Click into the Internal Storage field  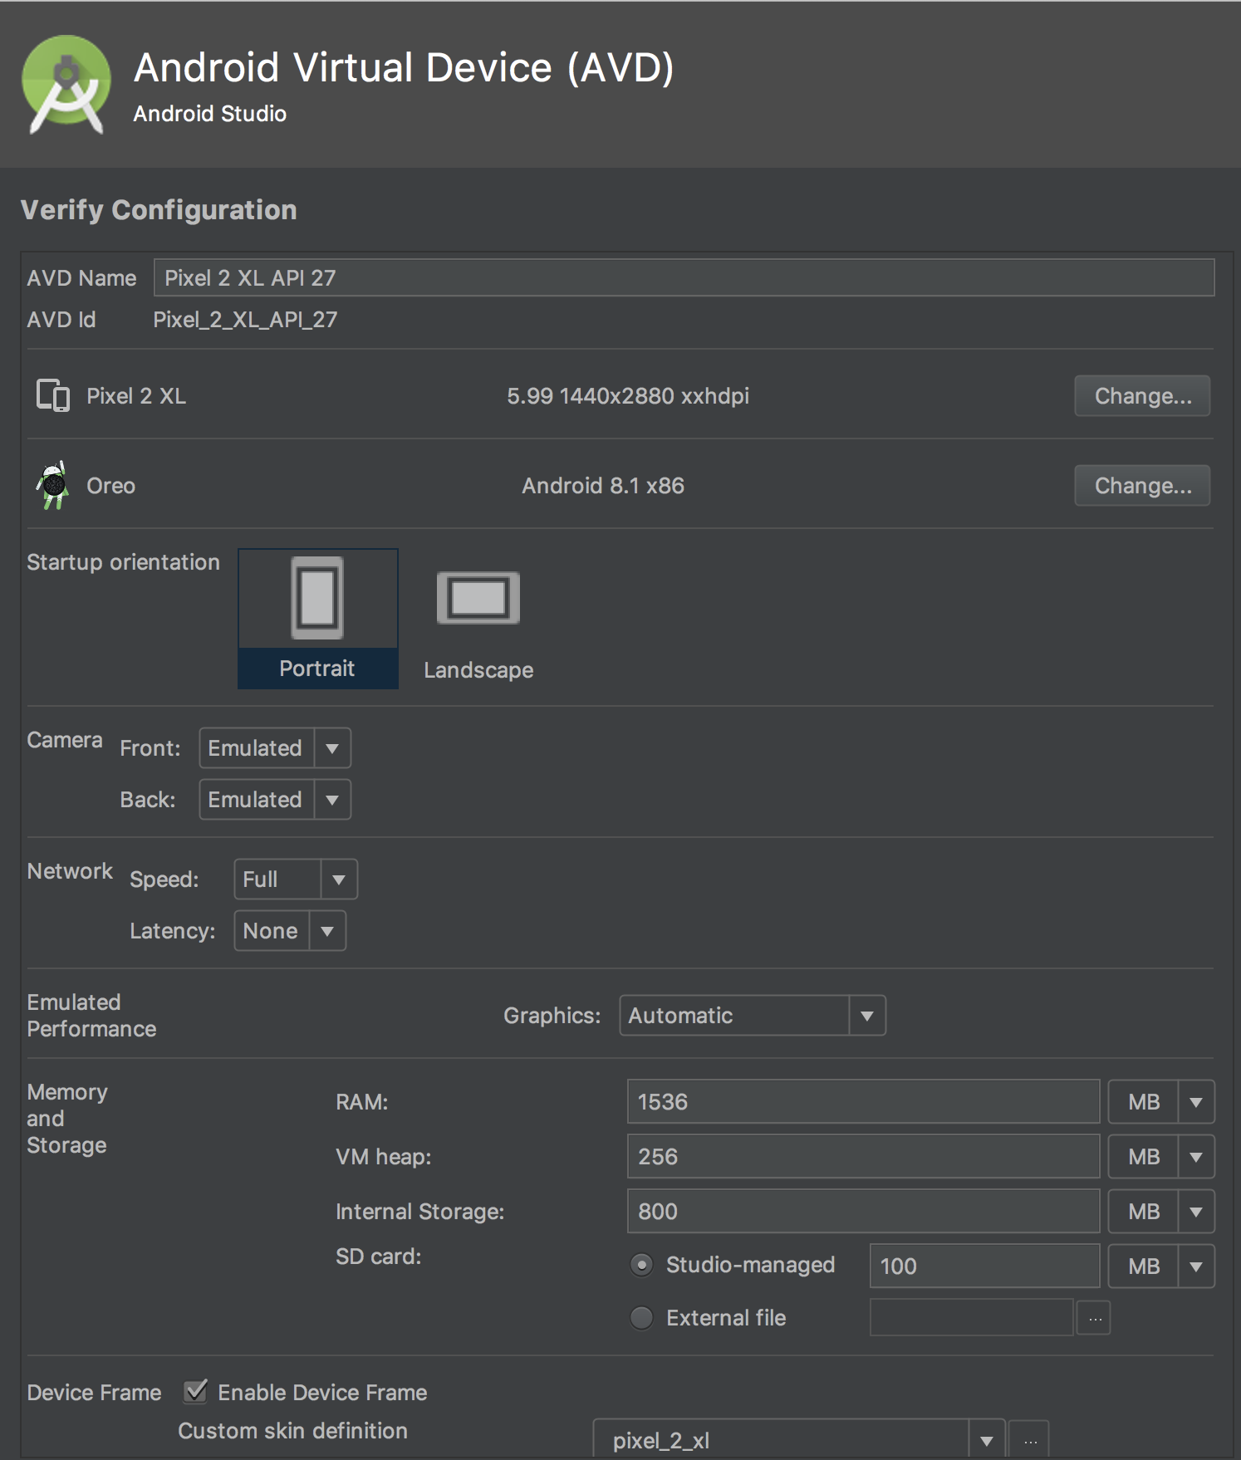pos(863,1212)
